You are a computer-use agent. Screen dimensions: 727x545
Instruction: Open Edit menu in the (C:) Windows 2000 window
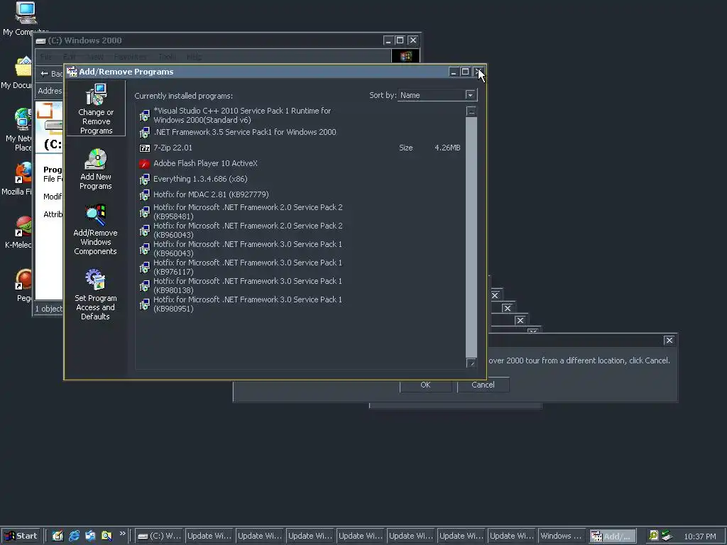(69, 57)
